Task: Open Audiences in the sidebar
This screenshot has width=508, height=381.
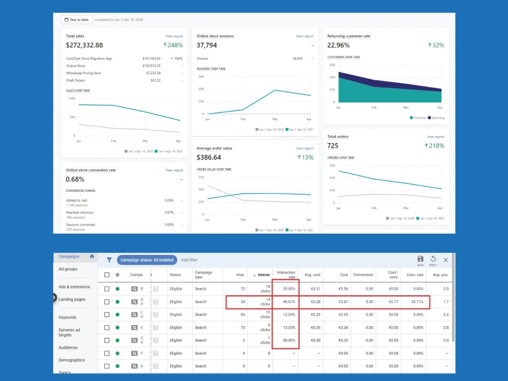Action: point(68,347)
